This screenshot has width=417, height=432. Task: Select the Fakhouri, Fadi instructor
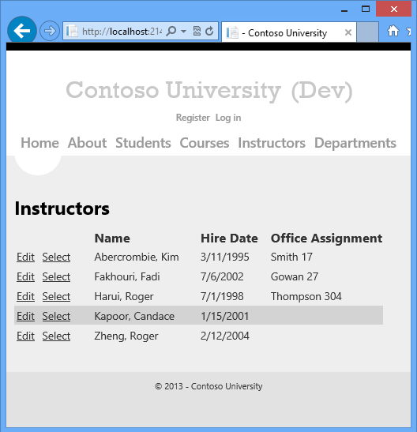(x=56, y=276)
